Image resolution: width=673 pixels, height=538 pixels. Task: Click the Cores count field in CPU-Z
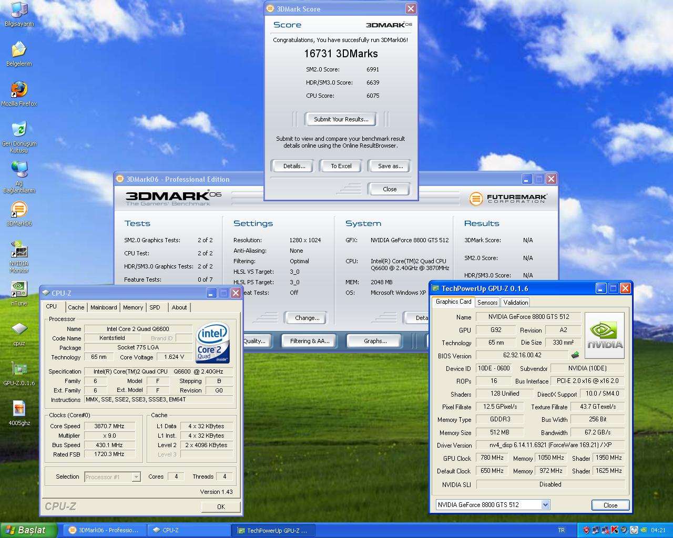pyautogui.click(x=176, y=477)
